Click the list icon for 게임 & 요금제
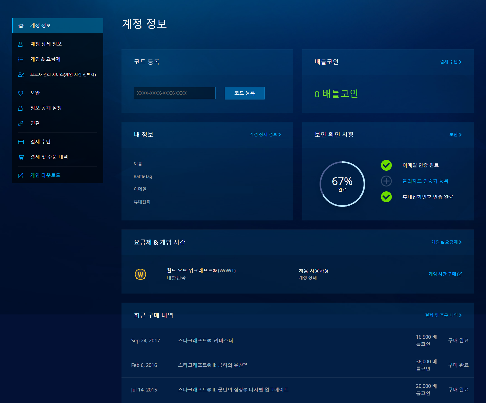 (x=21, y=59)
